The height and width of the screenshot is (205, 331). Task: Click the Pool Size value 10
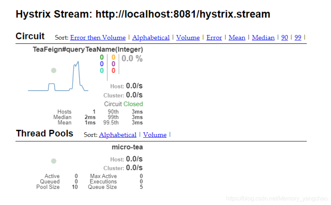click(x=75, y=187)
